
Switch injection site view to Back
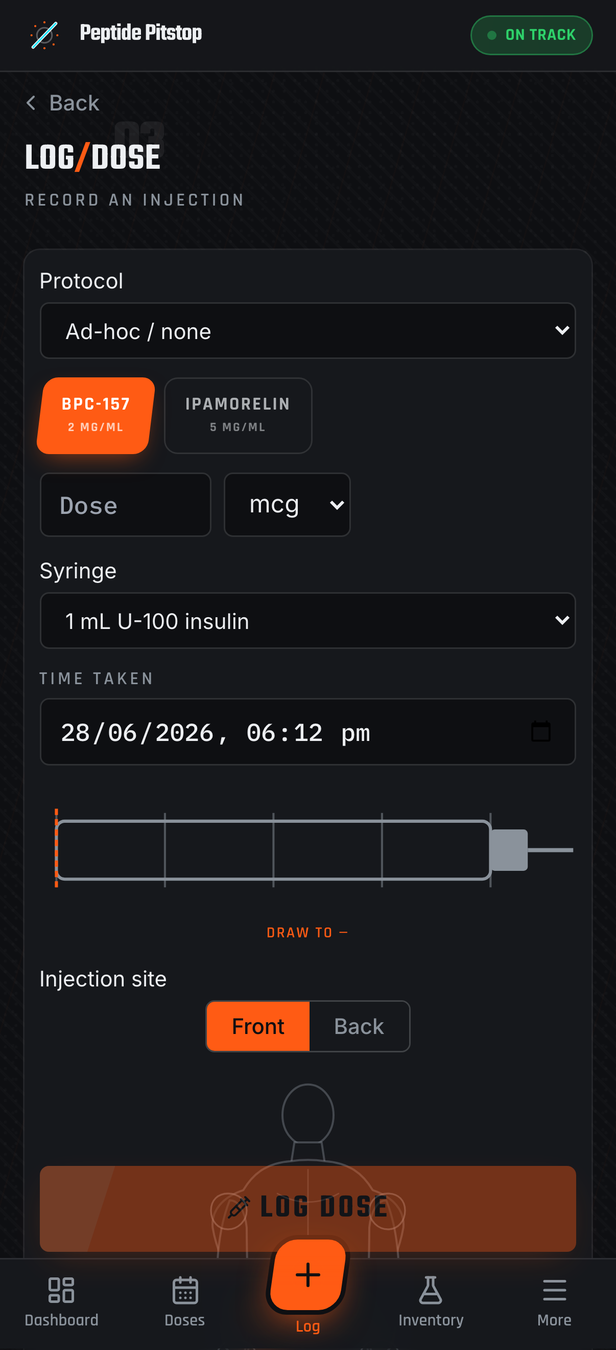click(x=359, y=1026)
